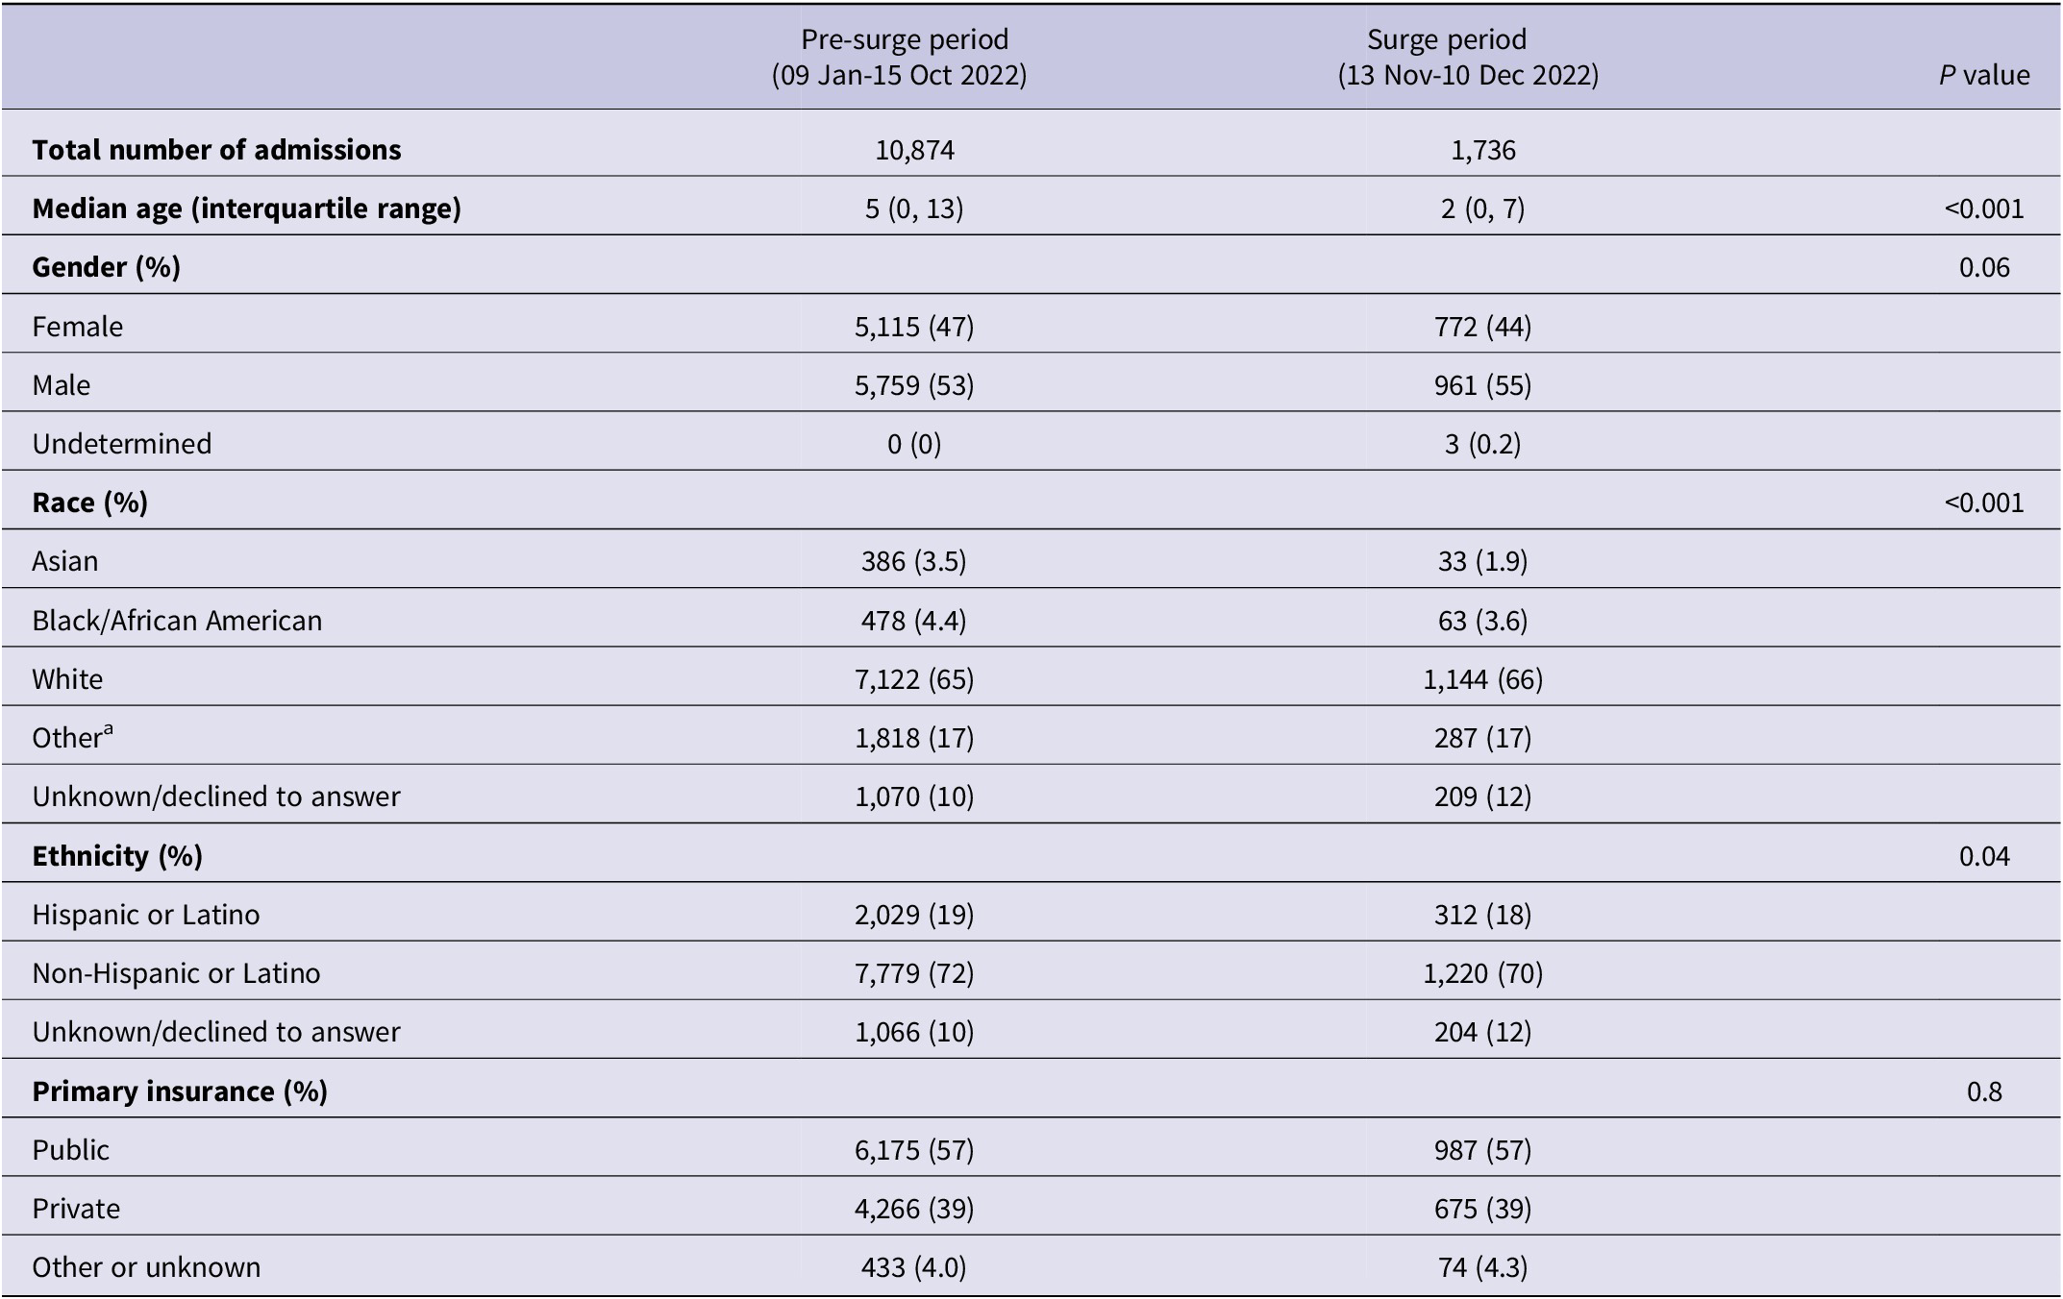Click the White pre-surge value 7,122 (65)
The image size is (2063, 1299).
914,679
